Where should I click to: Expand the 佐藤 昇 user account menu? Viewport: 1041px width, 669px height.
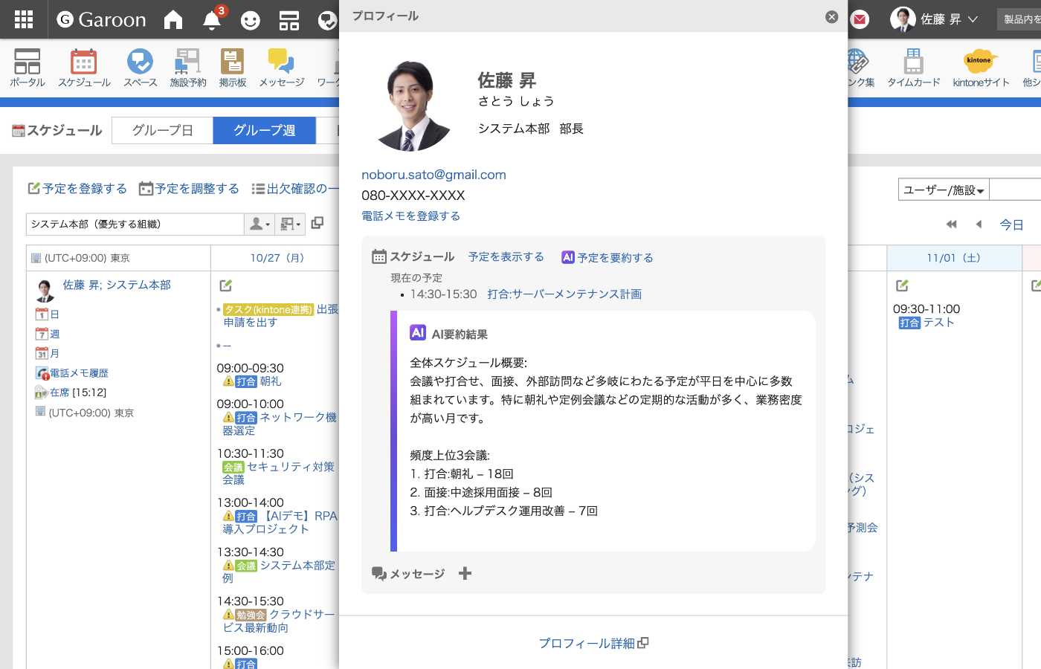[x=935, y=19]
